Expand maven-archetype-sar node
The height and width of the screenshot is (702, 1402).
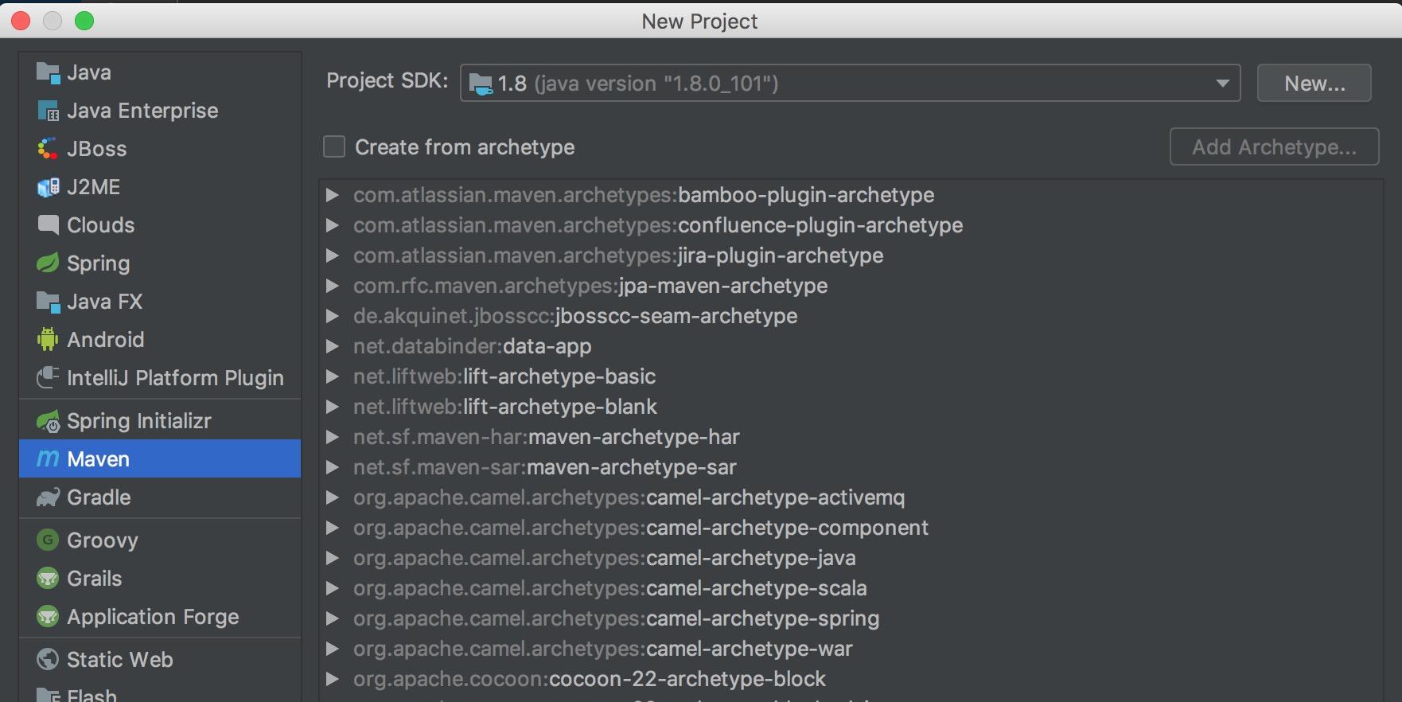coord(333,467)
